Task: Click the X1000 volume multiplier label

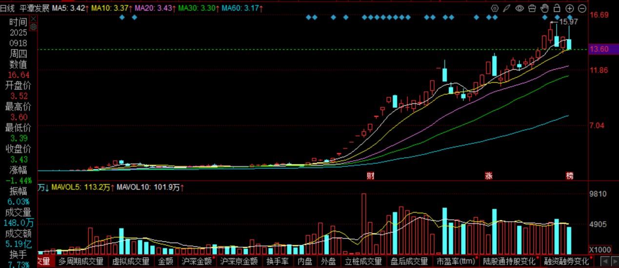Action: [x=599, y=250]
